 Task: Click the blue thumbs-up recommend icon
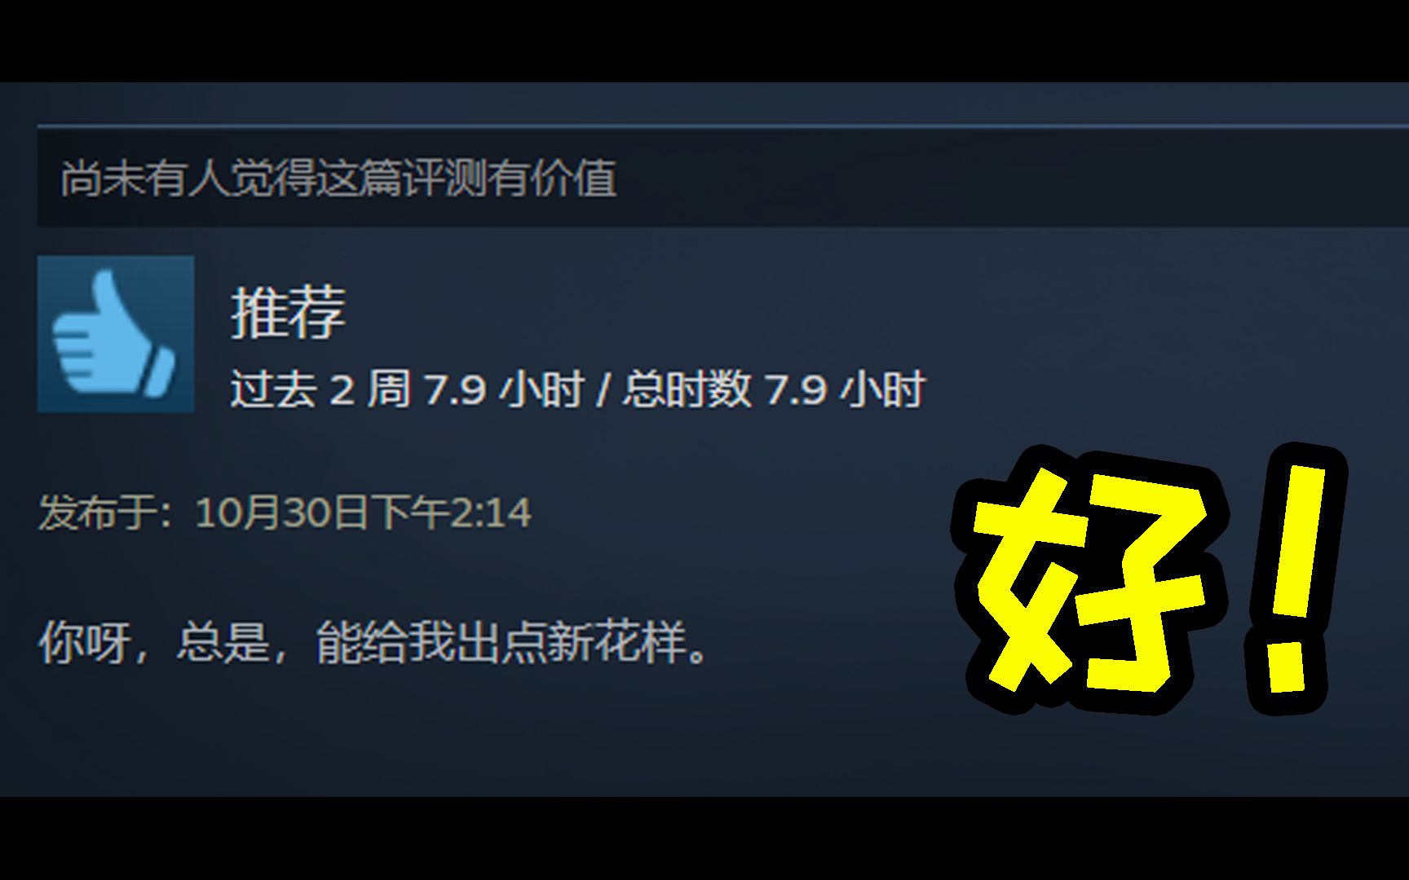(116, 334)
